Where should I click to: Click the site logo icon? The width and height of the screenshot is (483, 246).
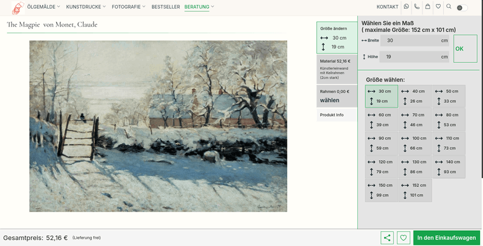(x=18, y=8)
